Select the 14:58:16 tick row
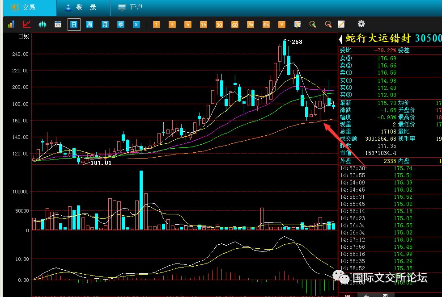Image resolution: width=442 pixels, height=297 pixels. point(390,254)
